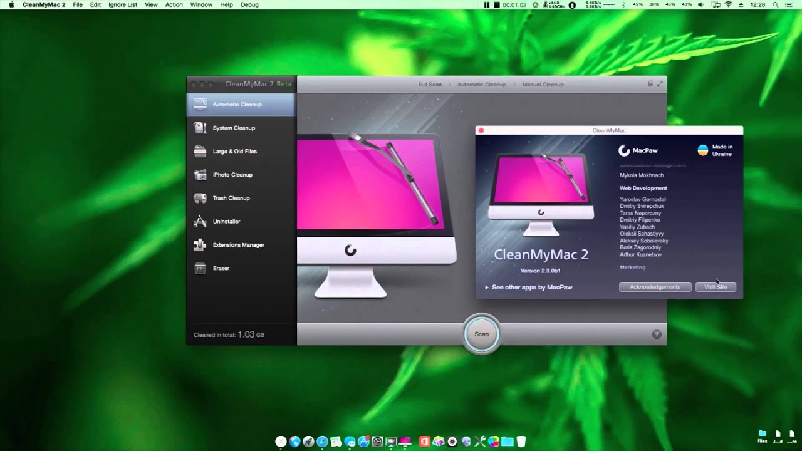Select Automatic Cleanup breadcrumb step
This screenshot has width=802, height=451.
click(481, 85)
